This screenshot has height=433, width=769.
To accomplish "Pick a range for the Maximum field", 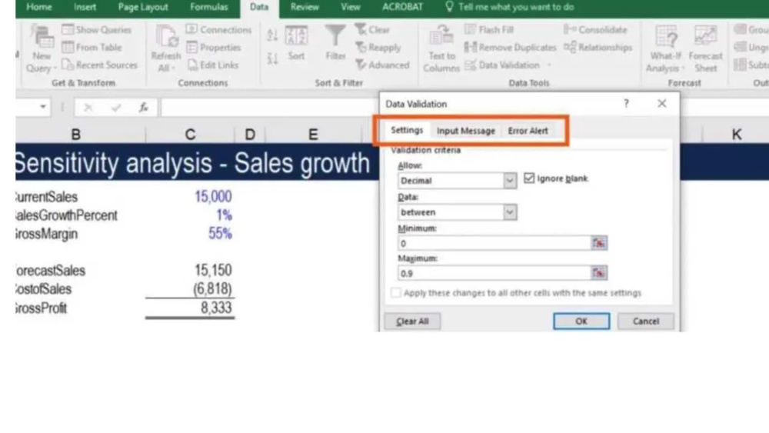I will point(599,273).
